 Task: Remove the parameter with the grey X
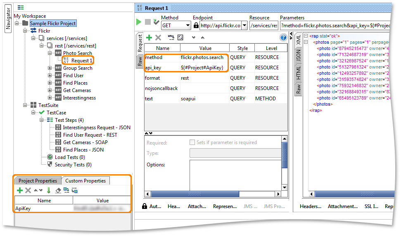coord(158,38)
